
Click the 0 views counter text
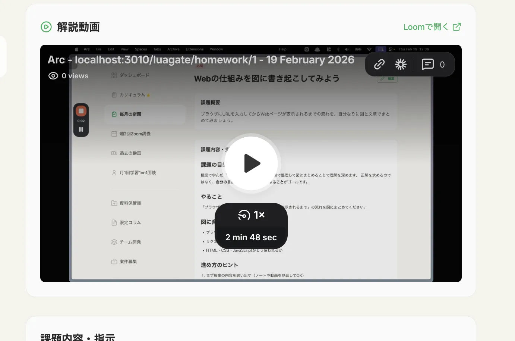pos(75,76)
